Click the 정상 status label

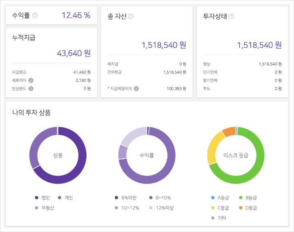[207, 64]
